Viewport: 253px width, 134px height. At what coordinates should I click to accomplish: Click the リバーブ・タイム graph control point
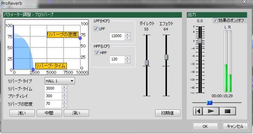33,70
